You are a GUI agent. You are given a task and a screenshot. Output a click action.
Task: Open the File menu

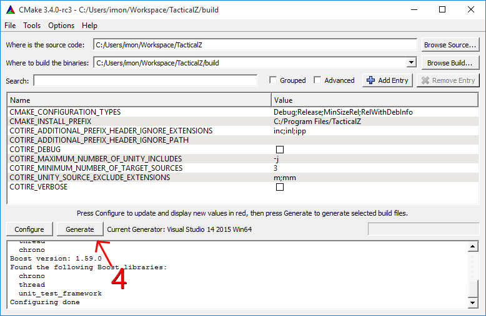10,26
